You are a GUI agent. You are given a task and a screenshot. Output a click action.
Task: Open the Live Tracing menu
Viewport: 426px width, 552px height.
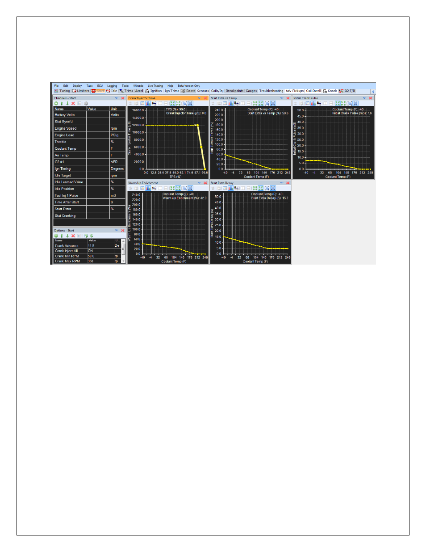(x=155, y=86)
